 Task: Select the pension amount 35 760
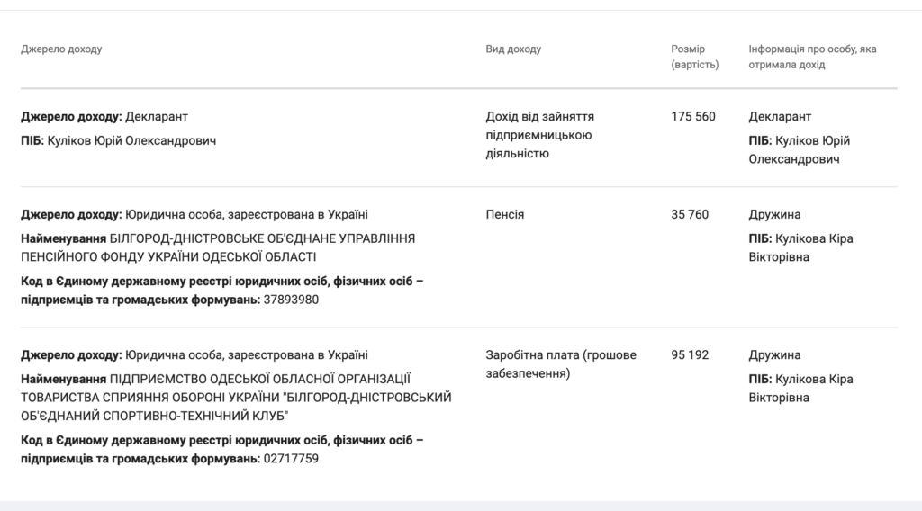pos(690,215)
